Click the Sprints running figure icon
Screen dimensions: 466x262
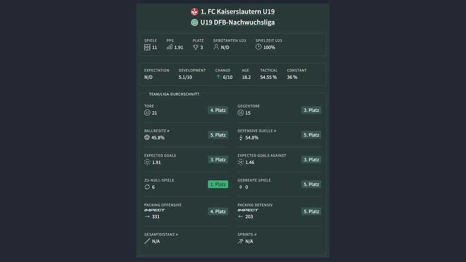[241, 241]
